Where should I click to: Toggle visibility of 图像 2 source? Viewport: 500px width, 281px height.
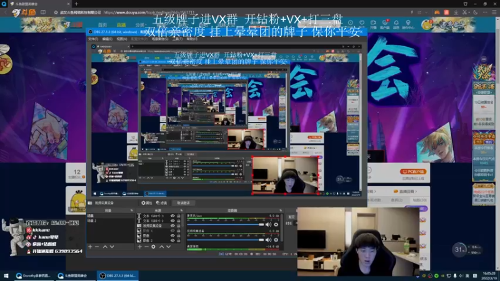point(172,240)
